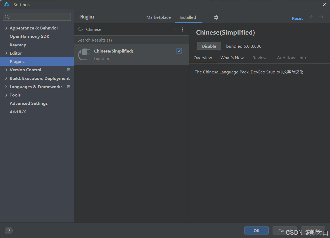Click the bundled 5.0.3.806 version text
The image size is (330, 238).
pos(244,46)
